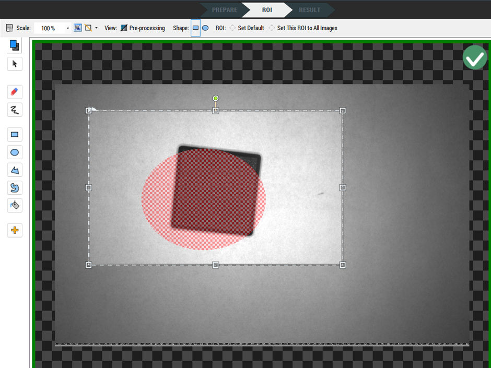Choose ellipse ROI shape in toolbar
Viewport: 491px width, 368px height.
click(205, 28)
